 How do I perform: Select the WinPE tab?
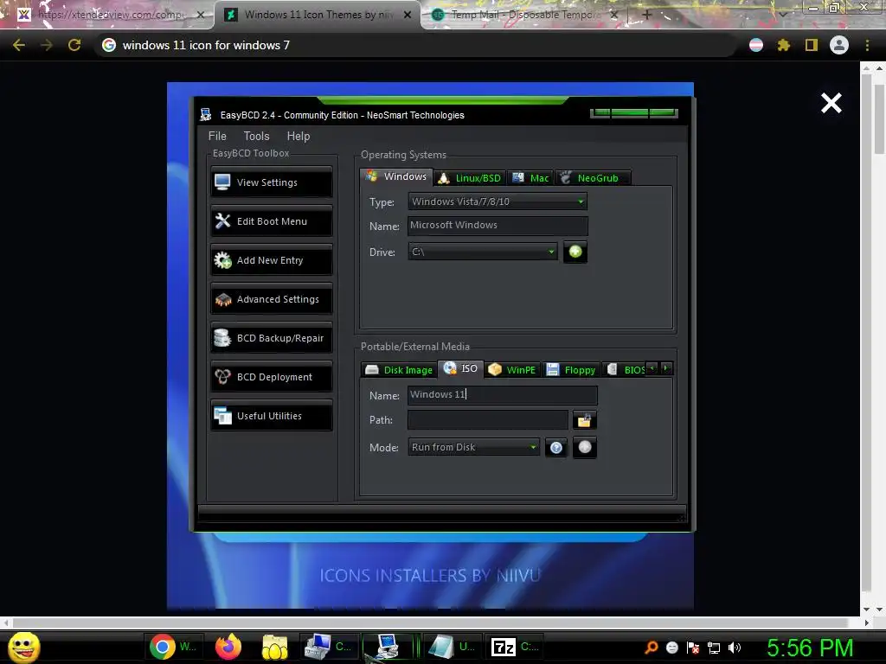pyautogui.click(x=512, y=370)
